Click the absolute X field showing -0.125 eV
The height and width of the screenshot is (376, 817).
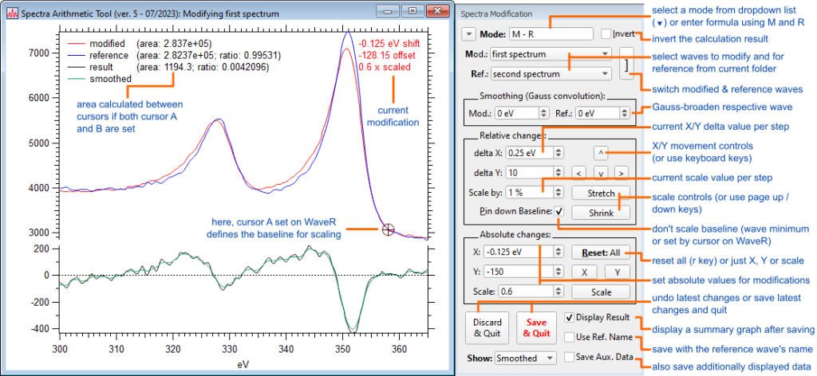coord(519,252)
